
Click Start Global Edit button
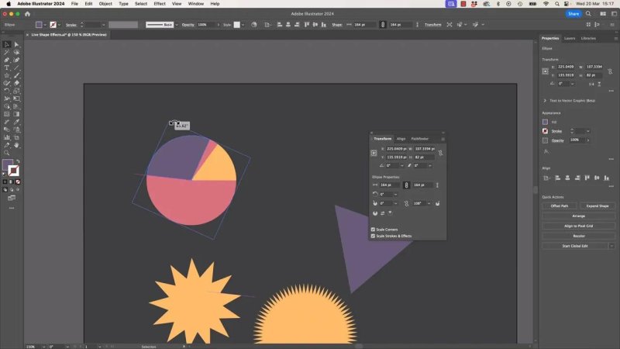click(575, 246)
